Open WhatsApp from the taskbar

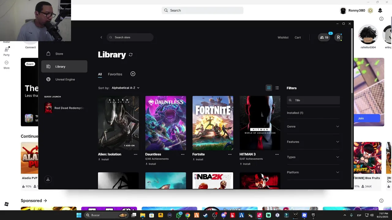pos(179,215)
